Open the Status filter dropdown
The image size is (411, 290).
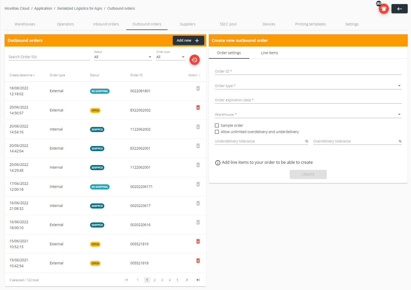pos(123,57)
